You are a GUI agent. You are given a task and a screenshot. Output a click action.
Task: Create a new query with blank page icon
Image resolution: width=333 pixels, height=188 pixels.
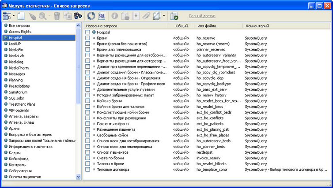(21, 16)
